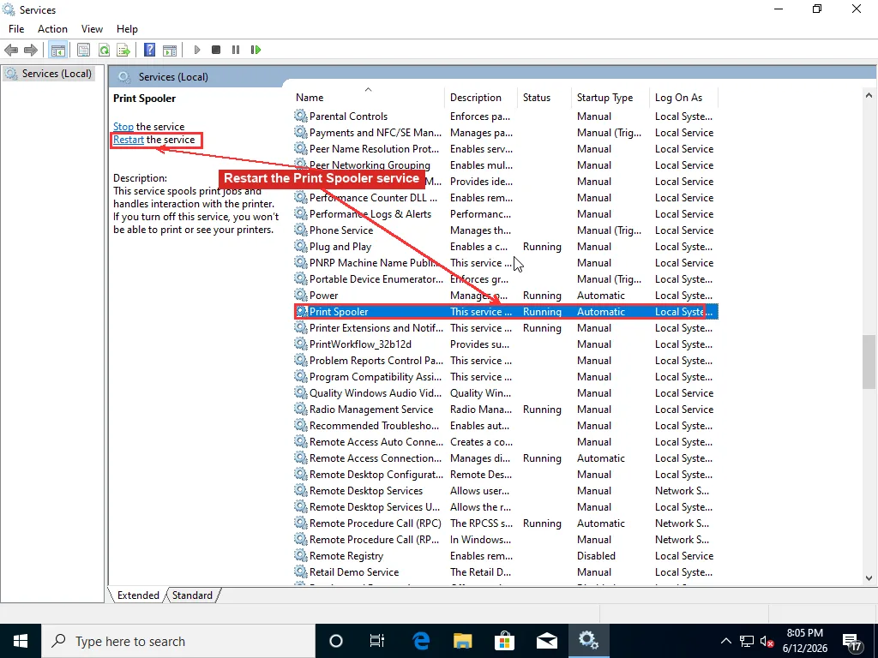
Task: Click the Windows Start button
Action: pyautogui.click(x=21, y=641)
